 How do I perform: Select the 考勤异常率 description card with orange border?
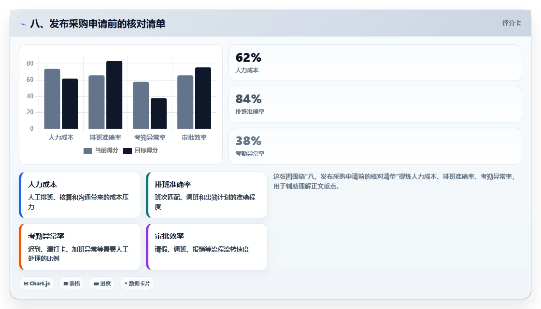click(x=80, y=247)
